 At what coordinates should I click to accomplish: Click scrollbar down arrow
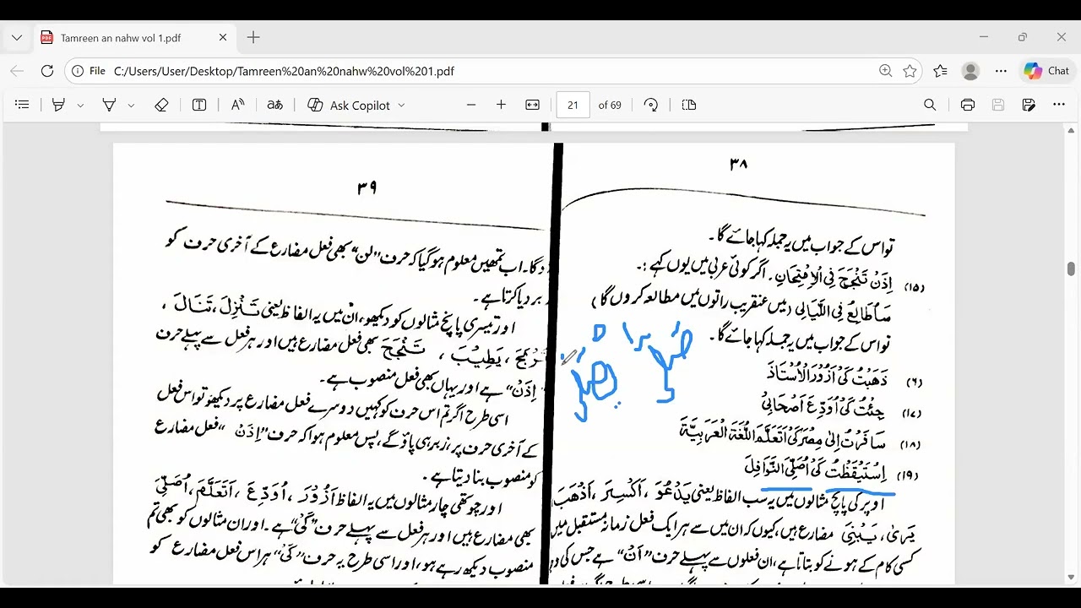[1071, 577]
